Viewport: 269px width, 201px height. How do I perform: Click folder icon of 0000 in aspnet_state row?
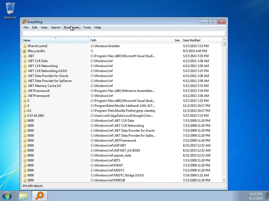tap(25, 155)
